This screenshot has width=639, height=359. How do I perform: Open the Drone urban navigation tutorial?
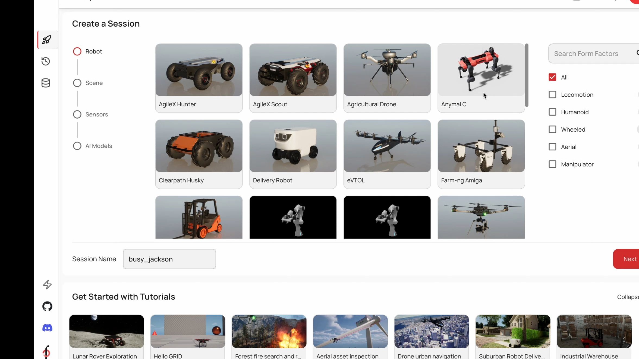point(432,337)
